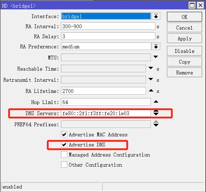The image size is (206, 192).
Task: Click the PREF64 Prefixes input field
Action: coord(106,124)
